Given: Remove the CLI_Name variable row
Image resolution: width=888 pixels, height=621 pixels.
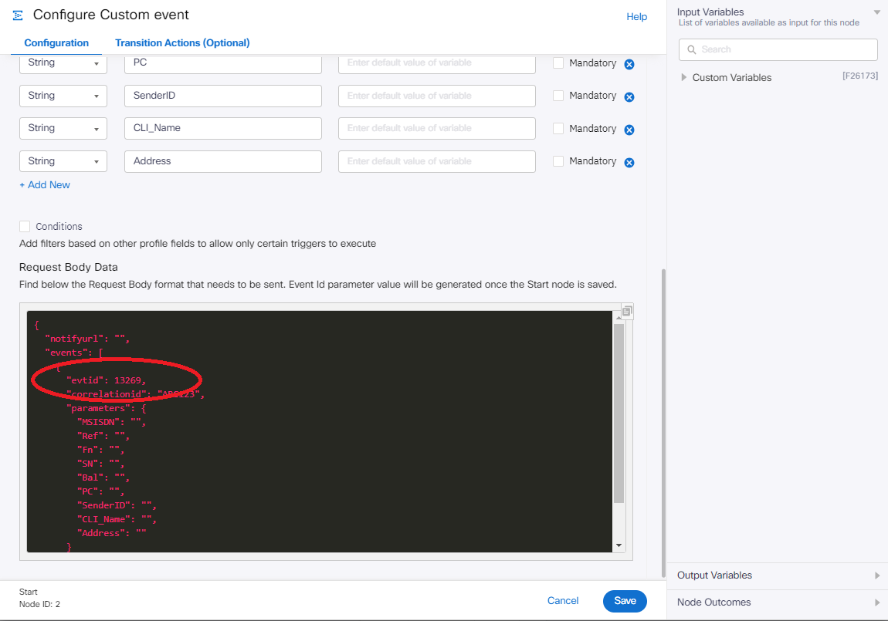Looking at the screenshot, I should (x=629, y=130).
